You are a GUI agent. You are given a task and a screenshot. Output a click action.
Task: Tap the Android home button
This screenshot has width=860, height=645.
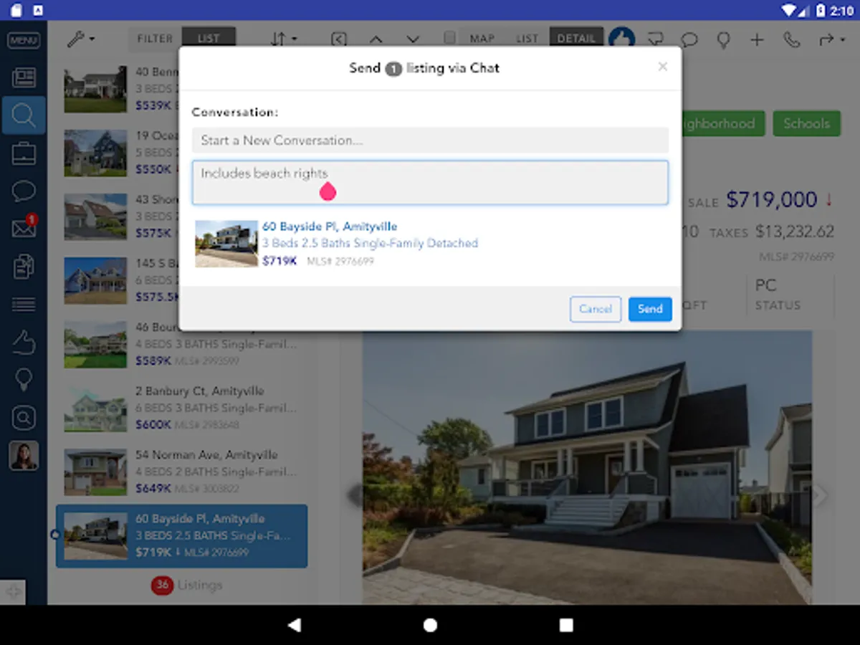(430, 625)
